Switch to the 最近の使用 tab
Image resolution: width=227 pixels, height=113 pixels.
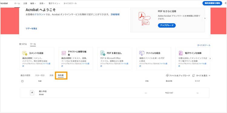pos(25,75)
